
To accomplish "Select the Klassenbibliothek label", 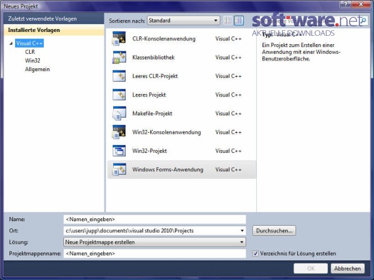I will (x=154, y=58).
